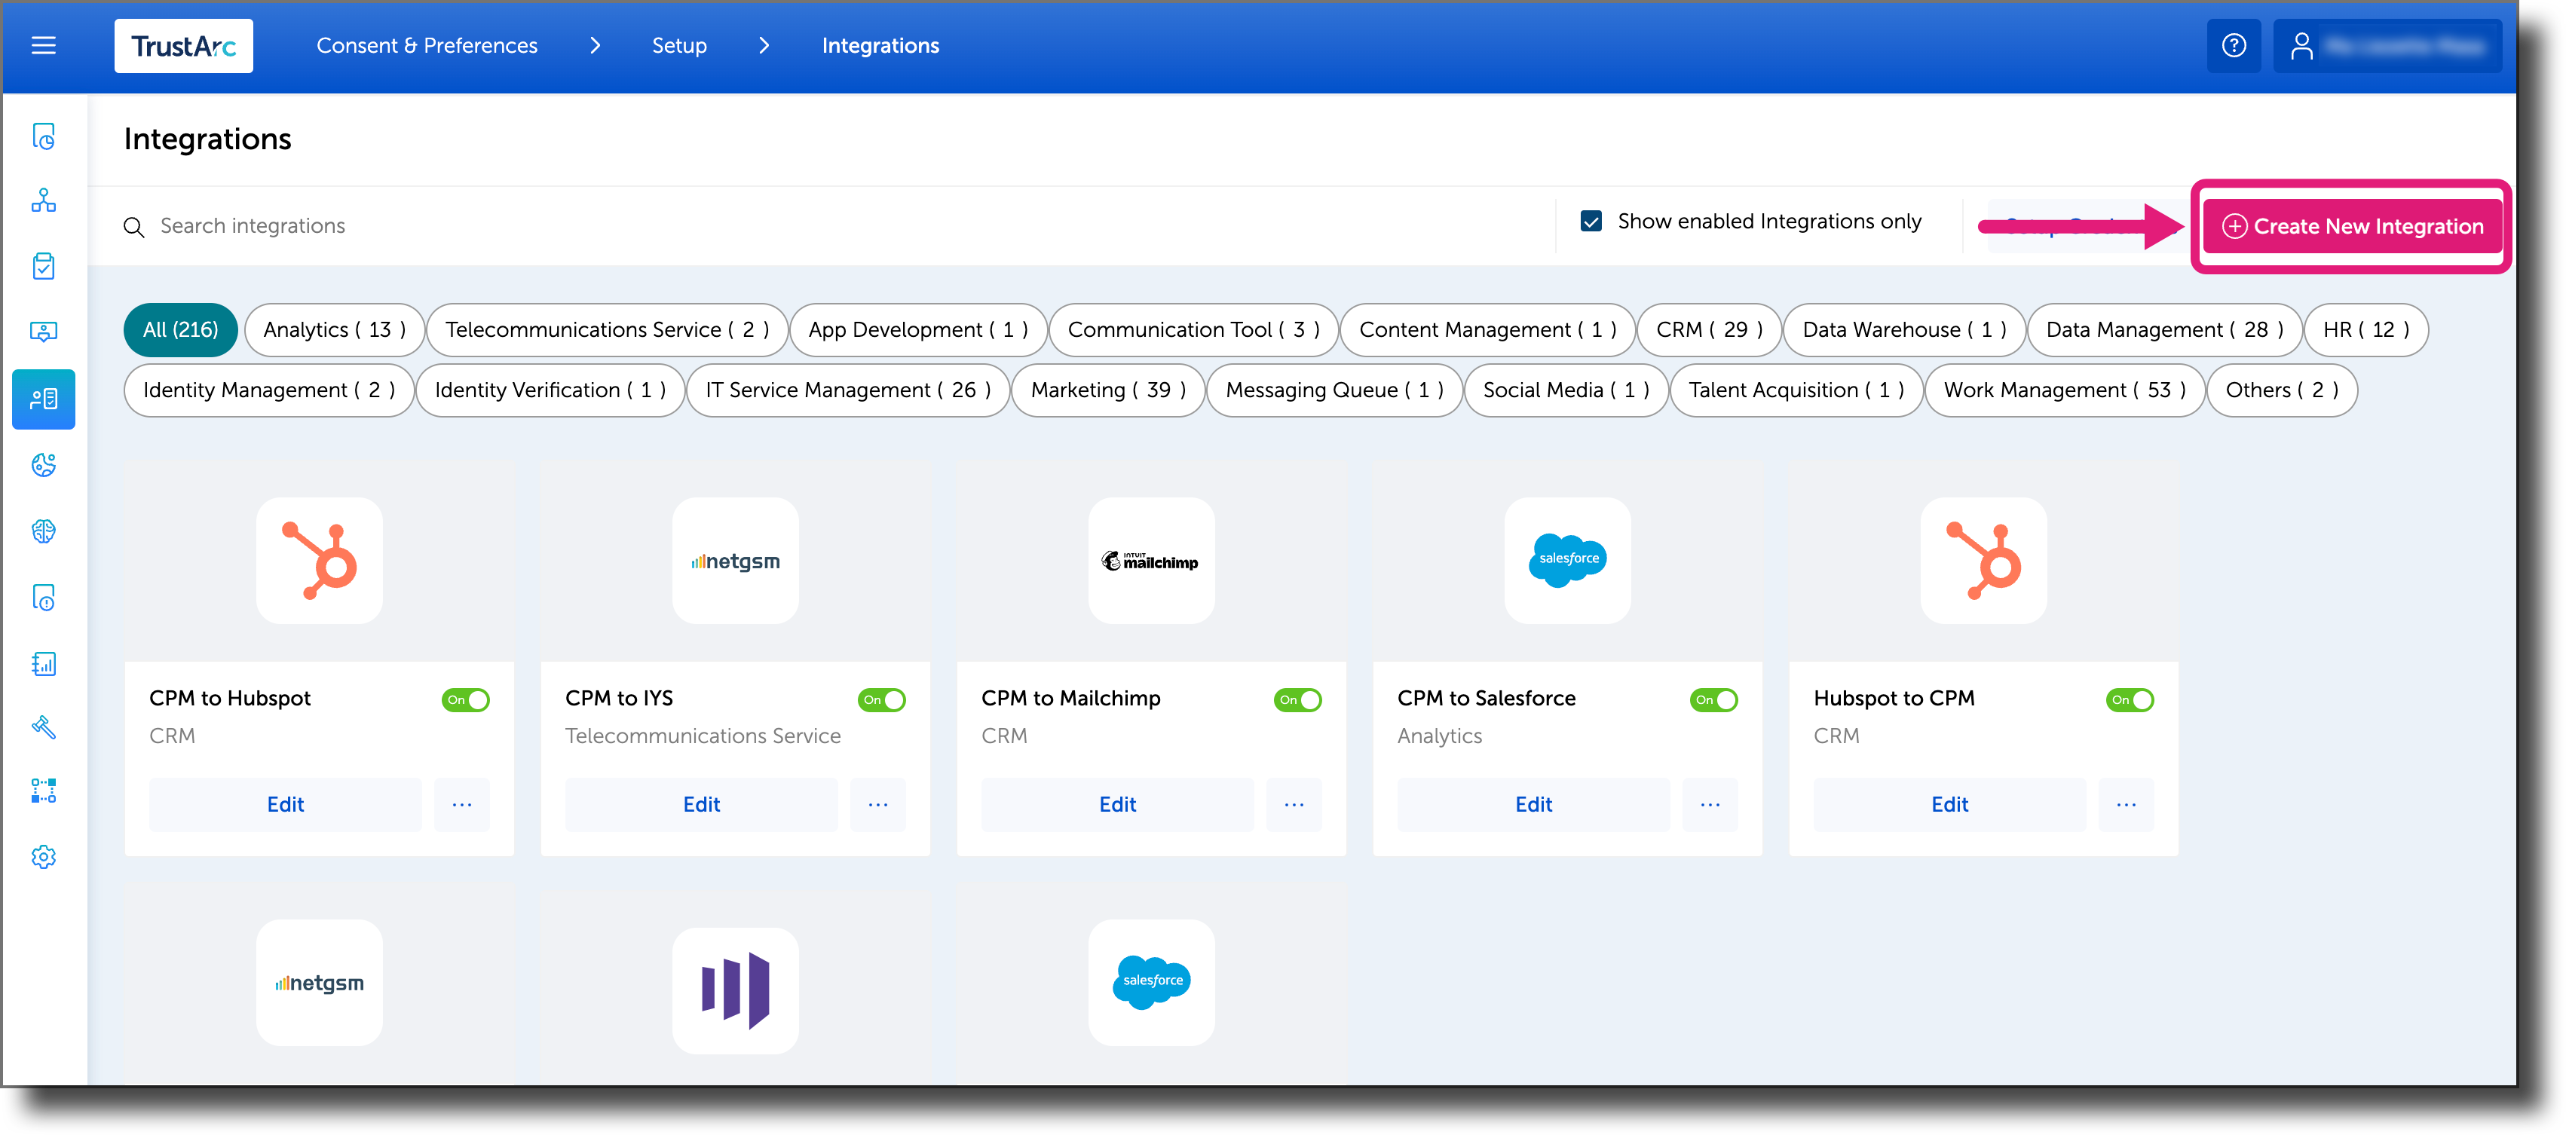Filter integrations by CRM (29)
The image size is (2566, 1135).
click(x=1708, y=329)
